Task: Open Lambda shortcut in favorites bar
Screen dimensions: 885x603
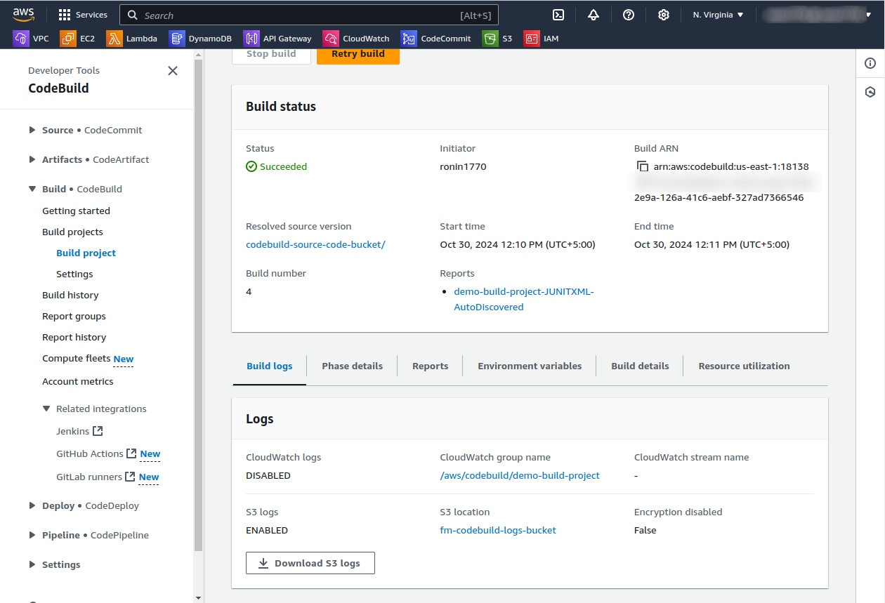Action: 132,39
